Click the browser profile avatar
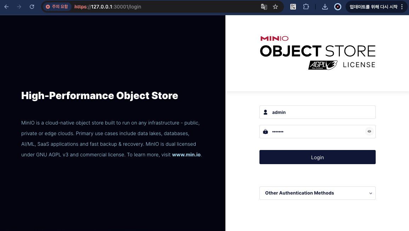 pyautogui.click(x=337, y=7)
